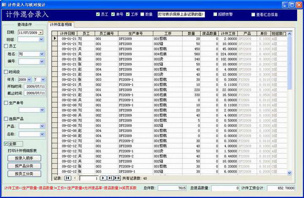304x198 pixels.
Task: Click the 总废品数量 field
Action: point(225,188)
